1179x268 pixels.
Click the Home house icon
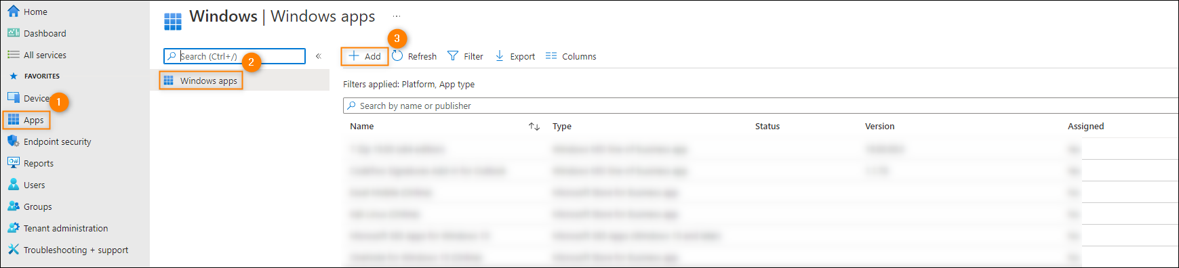click(x=14, y=11)
